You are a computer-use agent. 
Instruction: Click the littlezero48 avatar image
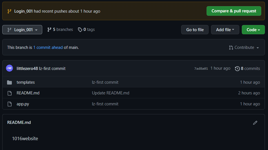pos(9,68)
